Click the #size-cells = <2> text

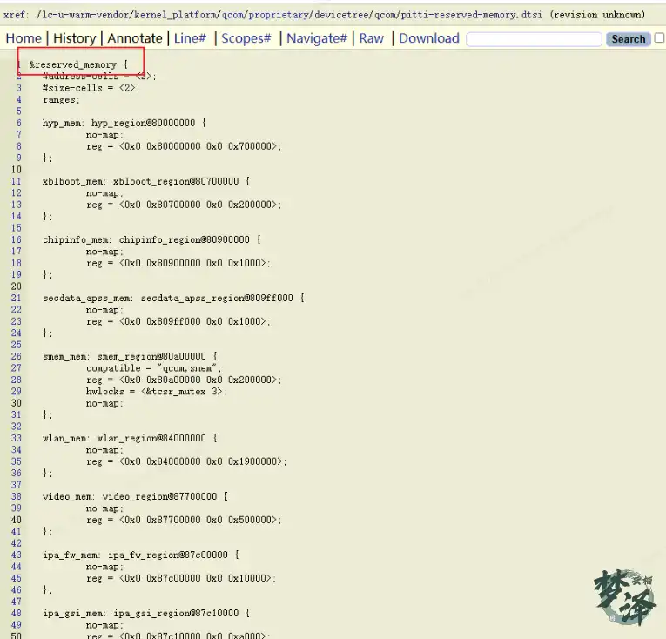(91, 88)
